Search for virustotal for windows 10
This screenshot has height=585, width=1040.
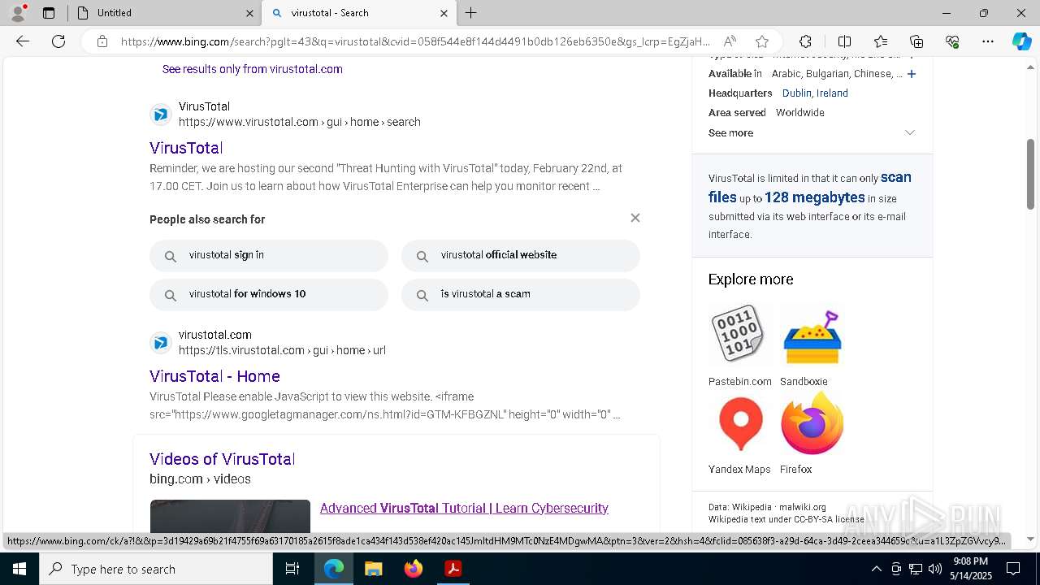269,294
